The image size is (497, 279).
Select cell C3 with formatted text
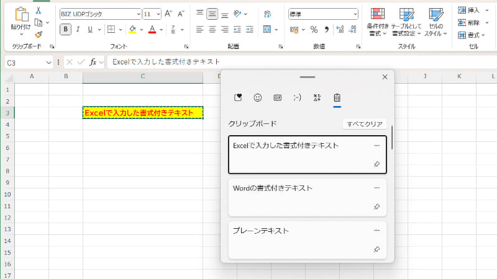[143, 113]
